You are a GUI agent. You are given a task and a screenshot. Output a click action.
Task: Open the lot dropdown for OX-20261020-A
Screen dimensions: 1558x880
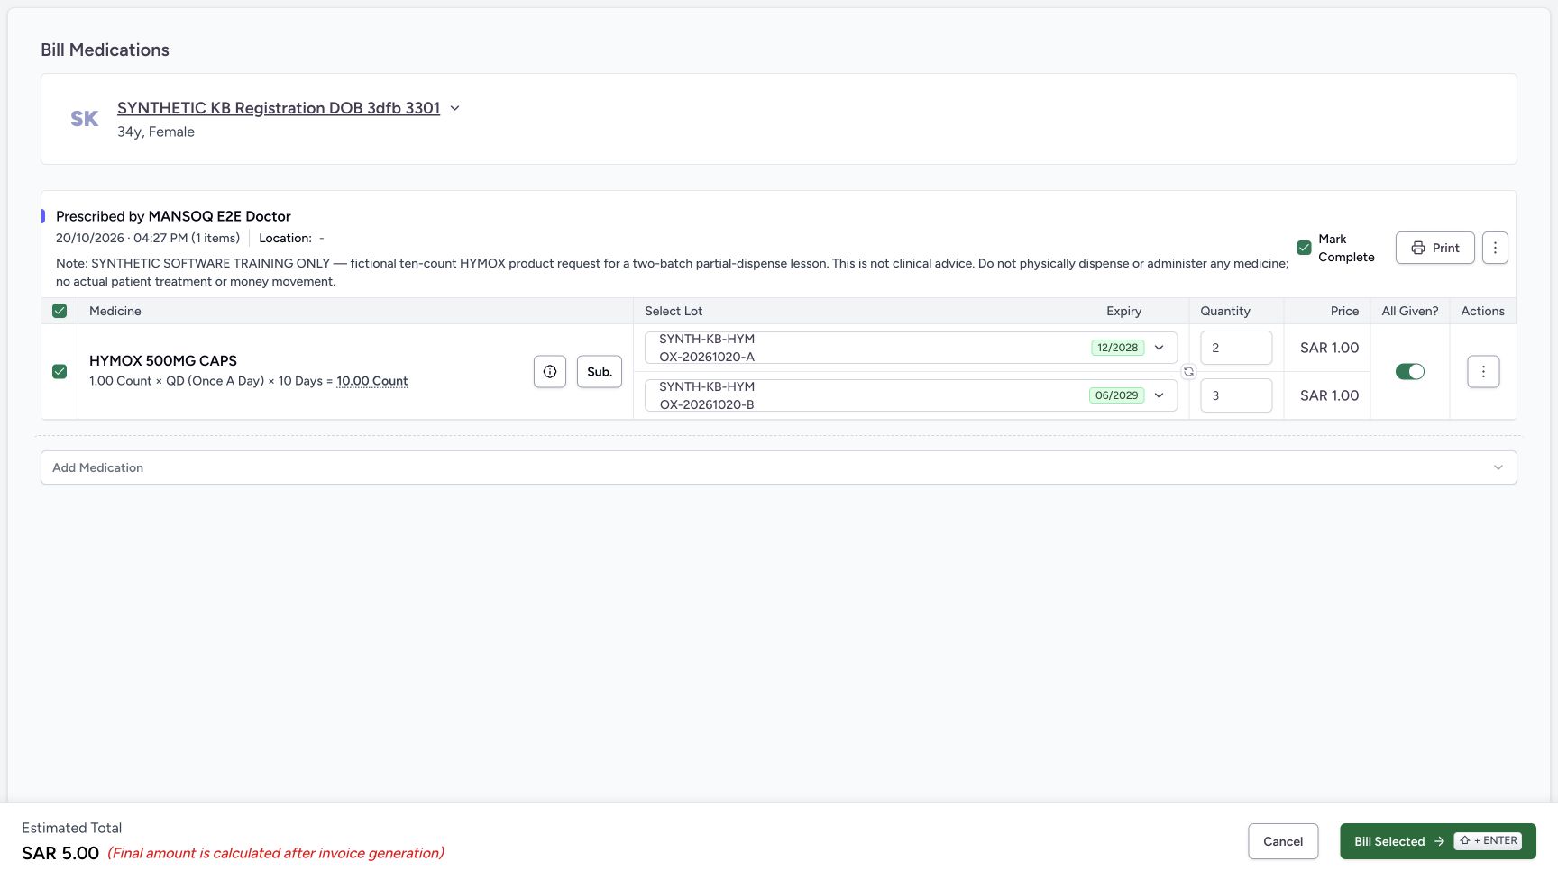(x=911, y=348)
